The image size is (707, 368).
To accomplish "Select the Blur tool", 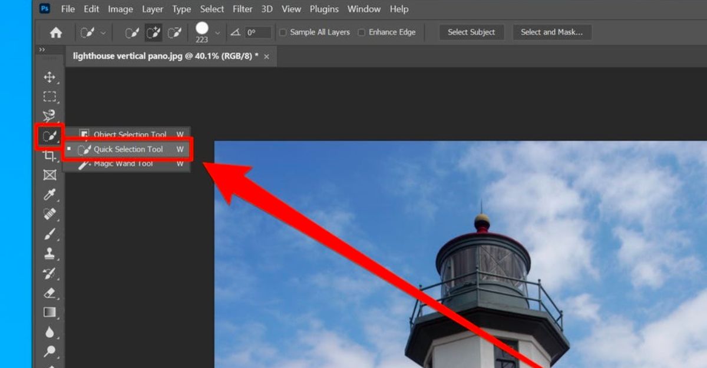I will coord(49,332).
